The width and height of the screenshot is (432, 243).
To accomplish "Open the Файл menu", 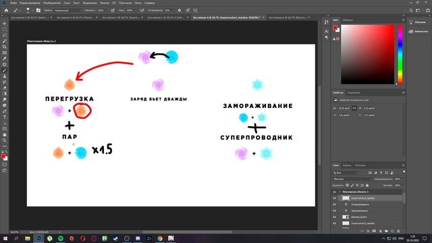I will point(13,3).
